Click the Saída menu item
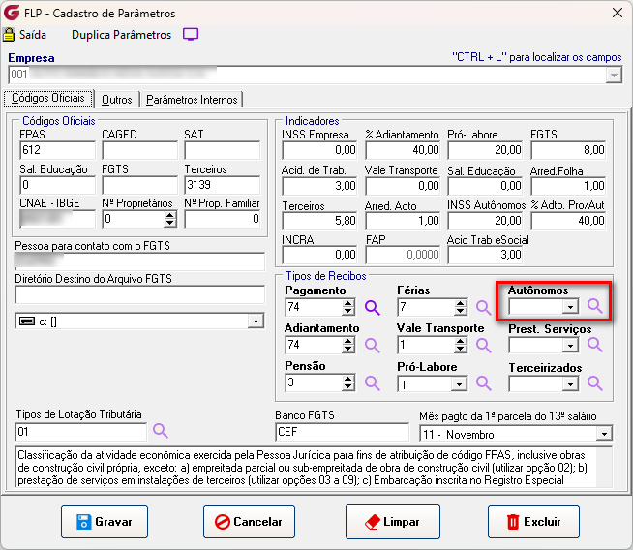This screenshot has width=633, height=550. 33,35
